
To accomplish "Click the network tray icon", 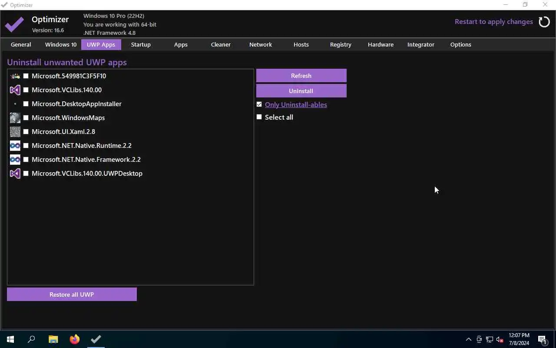I will point(490,339).
